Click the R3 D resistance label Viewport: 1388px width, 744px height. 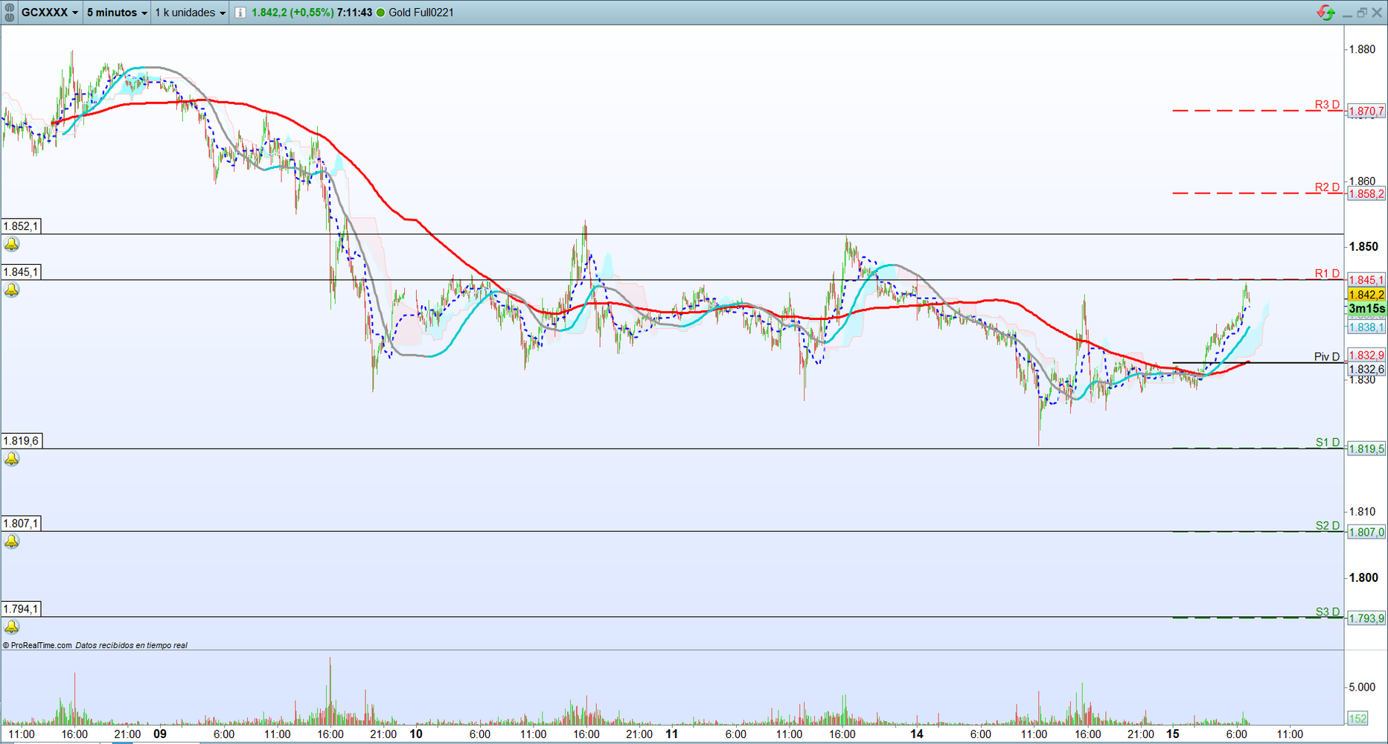tap(1327, 104)
